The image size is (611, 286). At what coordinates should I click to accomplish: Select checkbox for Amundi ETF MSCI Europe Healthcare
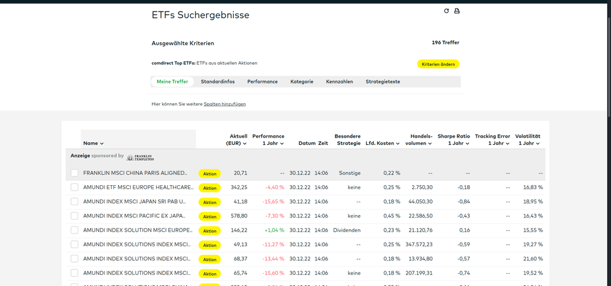pos(74,187)
